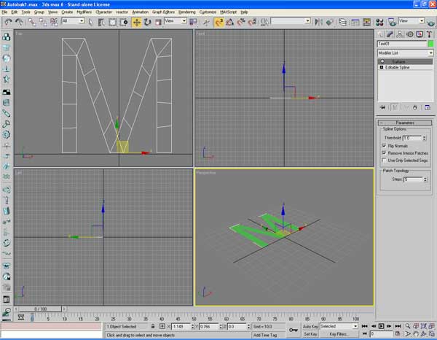The width and height of the screenshot is (437, 340).
Task: Jump to the end frame
Action: pyautogui.click(x=398, y=326)
